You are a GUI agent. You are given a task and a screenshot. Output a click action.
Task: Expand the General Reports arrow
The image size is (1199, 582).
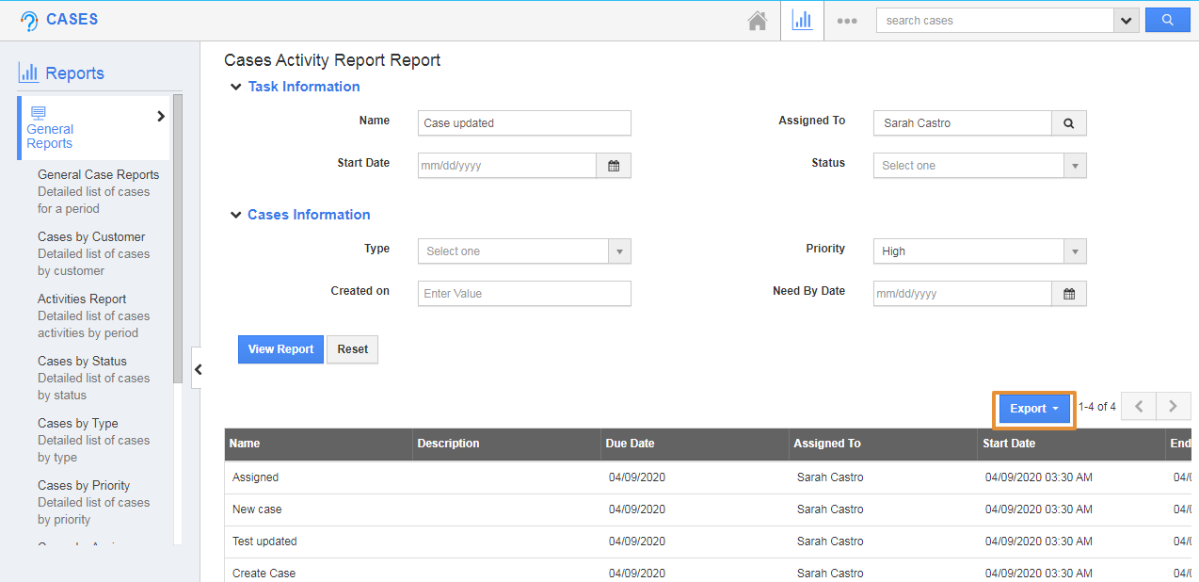coord(161,116)
